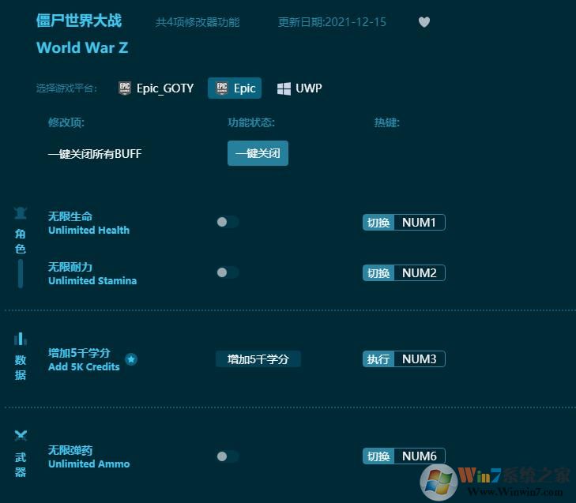Click the 无限弹药 Unlimited Ammo label
This screenshot has width=576, height=503.
89,456
